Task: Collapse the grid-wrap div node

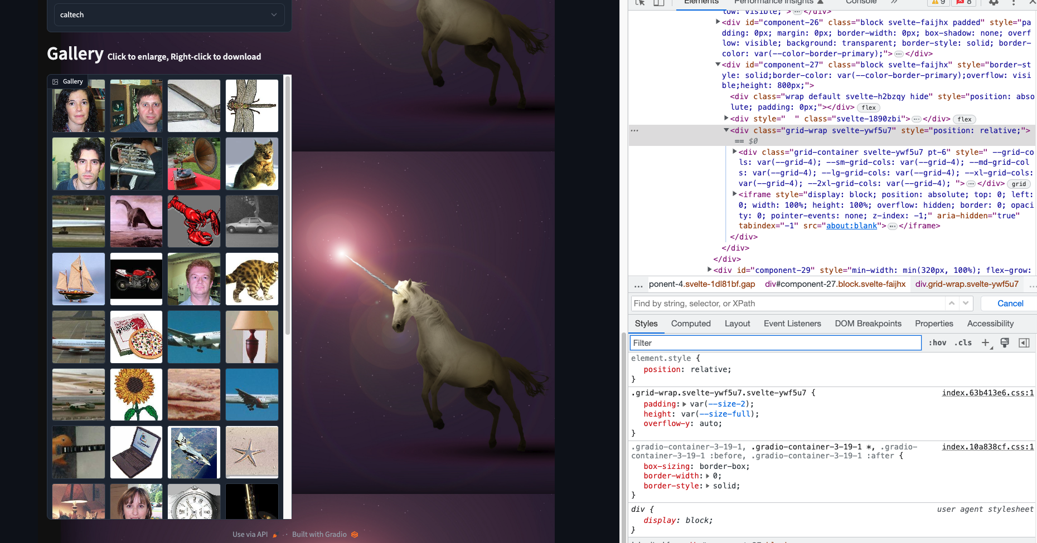Action: click(726, 130)
